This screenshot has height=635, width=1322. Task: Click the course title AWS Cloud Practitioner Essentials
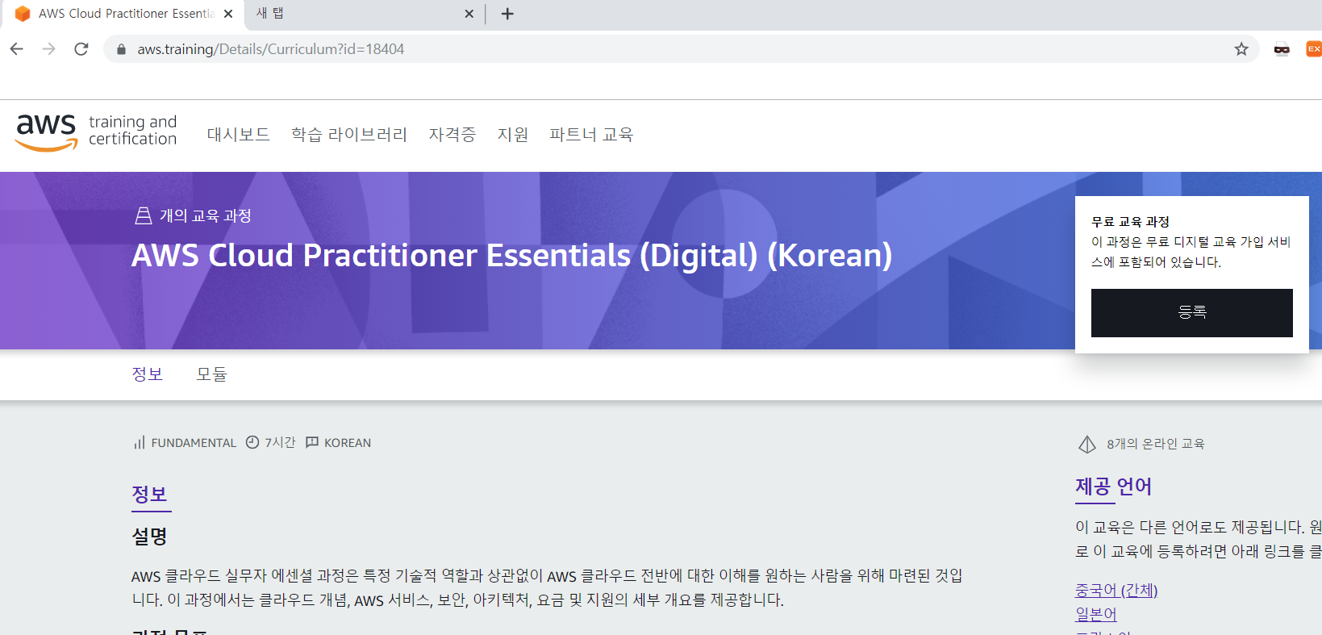(x=512, y=256)
